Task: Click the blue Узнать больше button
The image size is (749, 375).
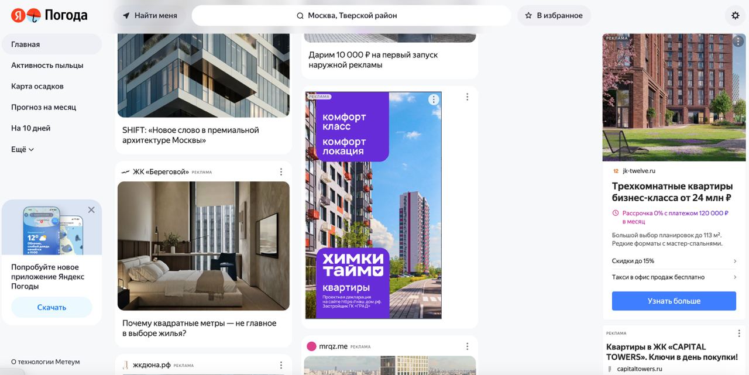Action: tap(674, 301)
